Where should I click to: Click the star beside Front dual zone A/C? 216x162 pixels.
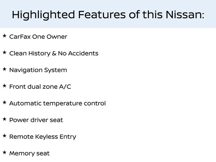(4, 86)
